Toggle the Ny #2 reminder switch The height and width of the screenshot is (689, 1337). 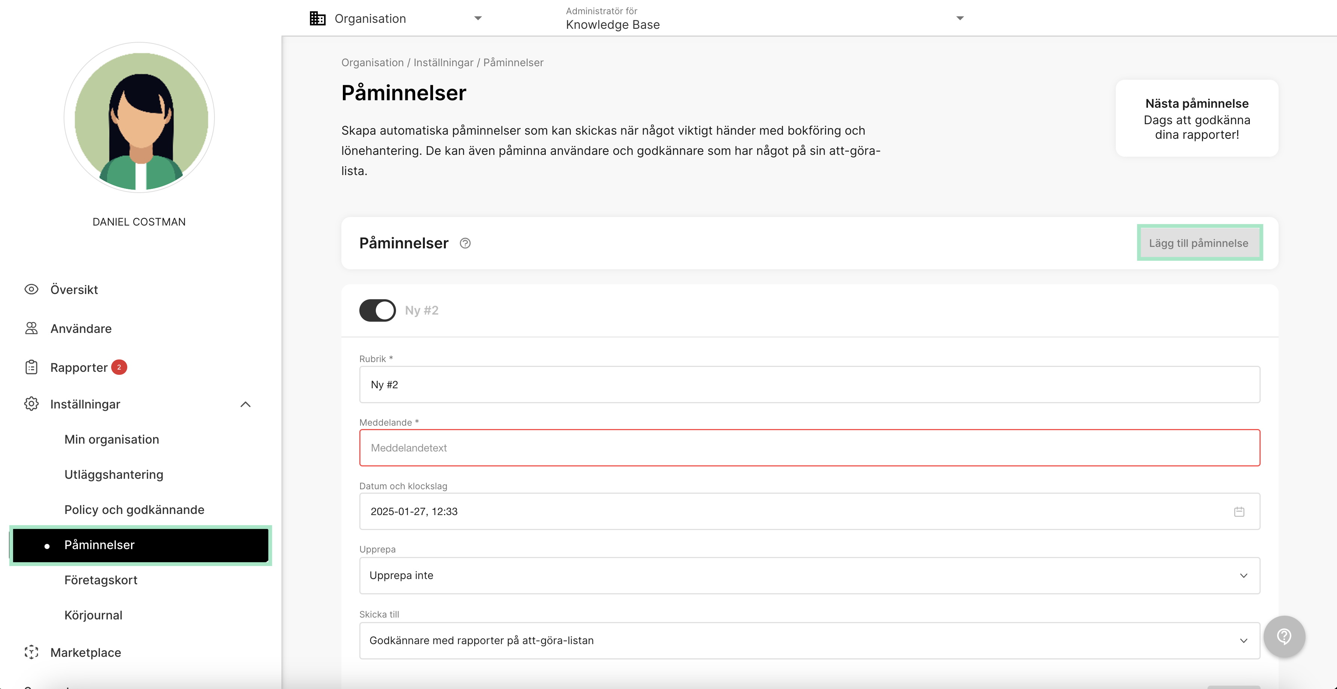pyautogui.click(x=377, y=310)
